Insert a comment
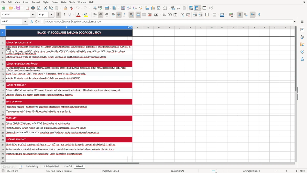The image size is (307, 173). click(x=179, y=8)
